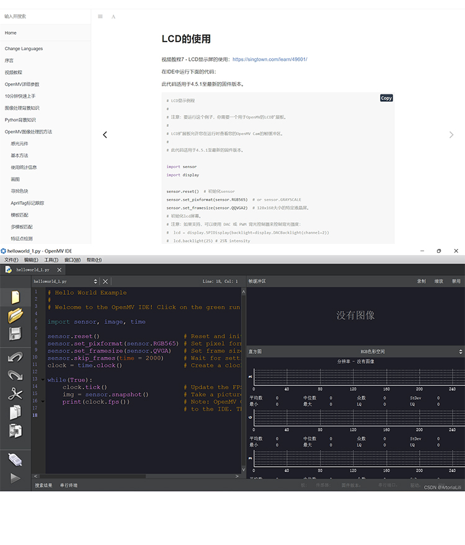Viewport: 465px width, 545px height.
Task: Open the OpenMV图像处理的方法 sidebar entry
Action: click(x=28, y=132)
